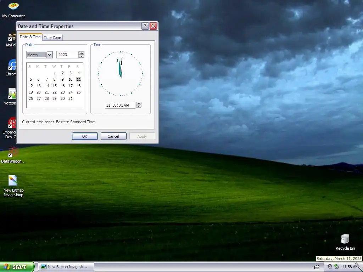Select March 15 in the calendar
The height and width of the screenshot is (272, 363).
click(55, 86)
